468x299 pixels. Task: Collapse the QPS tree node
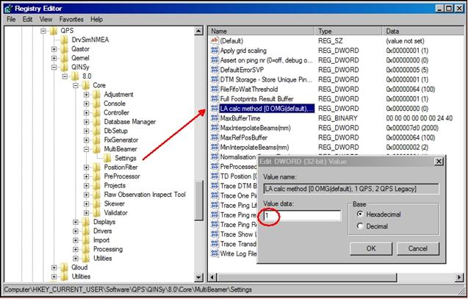pos(43,31)
